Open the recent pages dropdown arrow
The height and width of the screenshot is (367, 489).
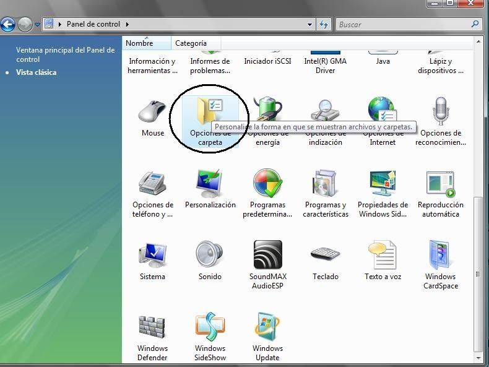38,25
